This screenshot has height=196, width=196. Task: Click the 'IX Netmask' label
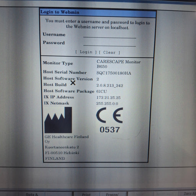pyautogui.click(x=57, y=103)
